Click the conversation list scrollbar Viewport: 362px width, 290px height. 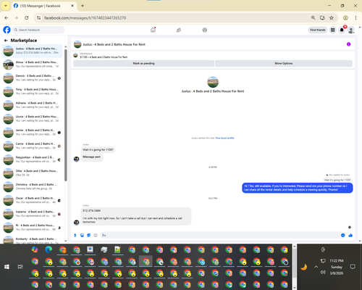(66, 115)
